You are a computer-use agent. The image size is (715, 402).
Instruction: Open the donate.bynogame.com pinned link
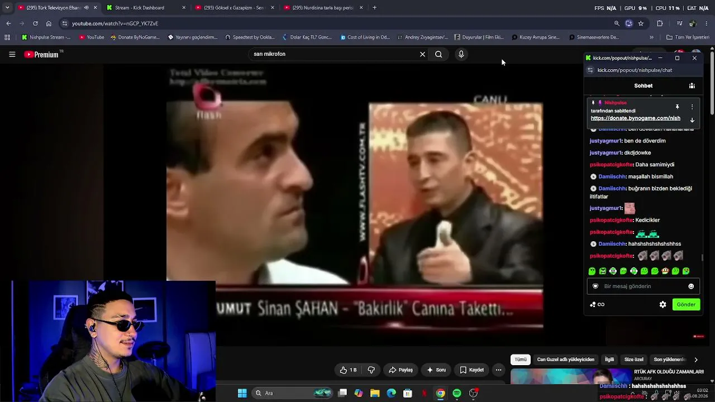click(636, 118)
